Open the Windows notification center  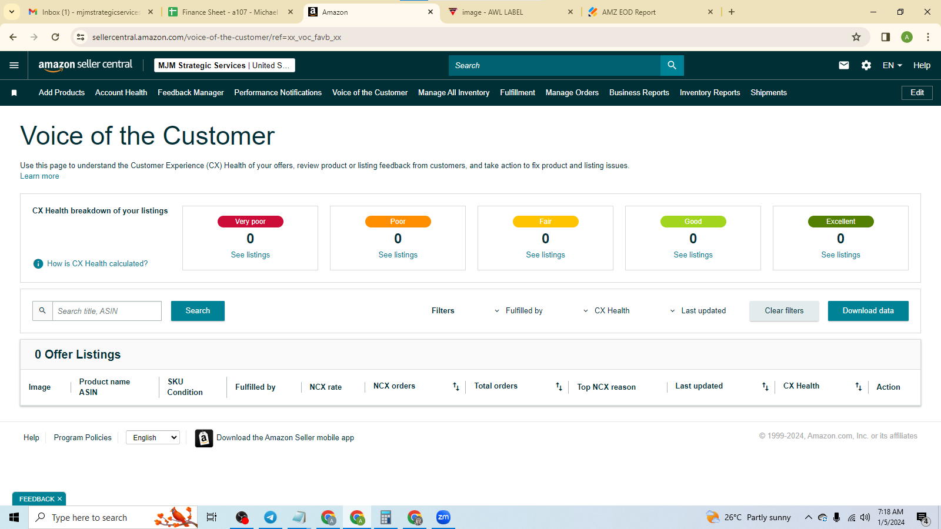922,518
